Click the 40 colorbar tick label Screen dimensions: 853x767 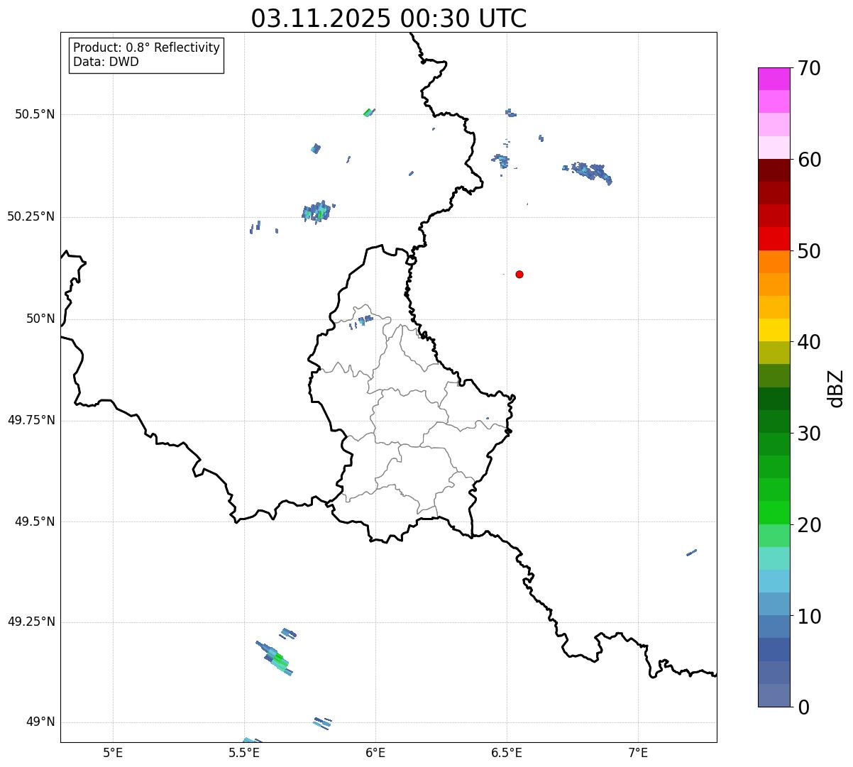click(x=809, y=342)
